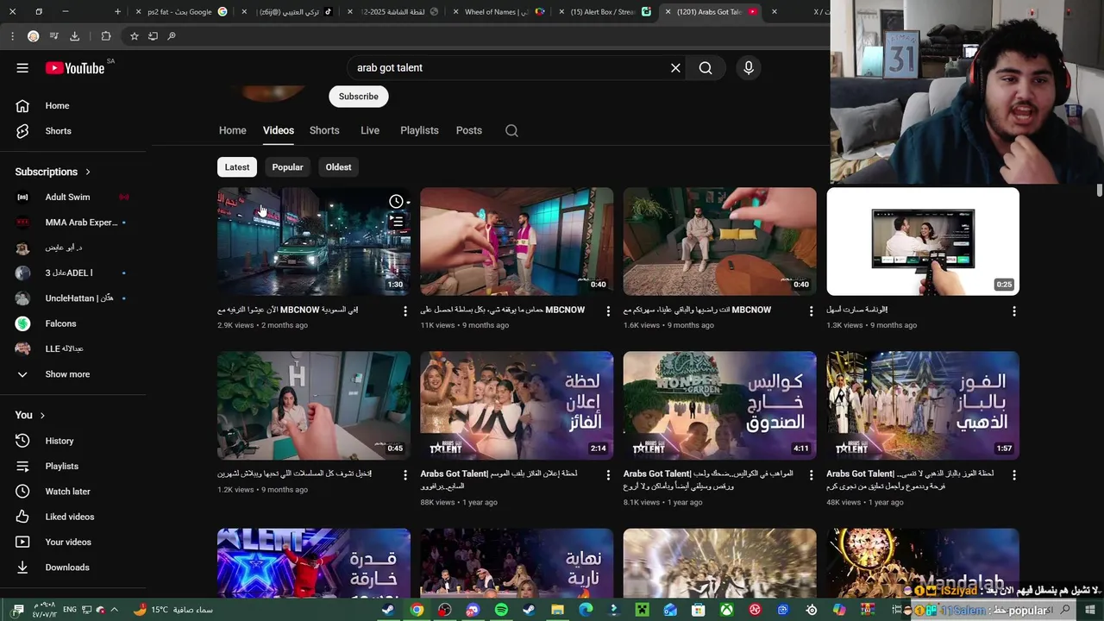Open more options for the 1.3K views video
The image size is (1104, 621).
(x=1014, y=310)
